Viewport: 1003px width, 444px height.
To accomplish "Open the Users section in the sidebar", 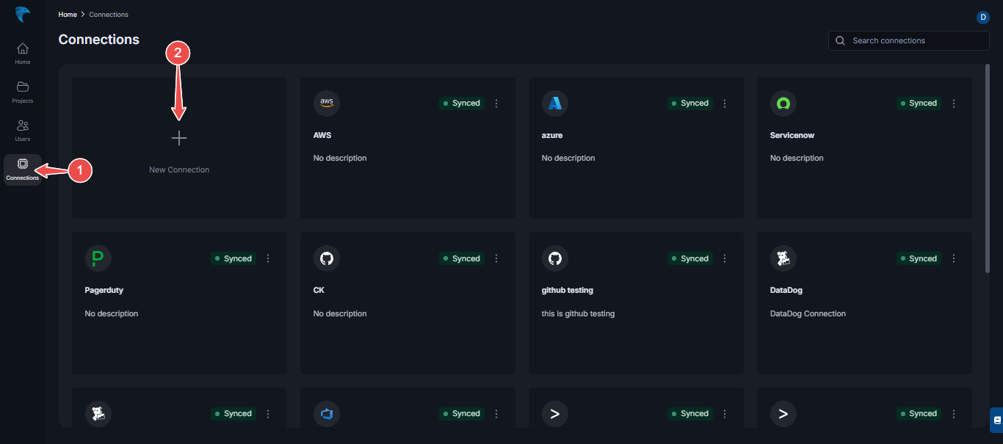I will 22,130.
